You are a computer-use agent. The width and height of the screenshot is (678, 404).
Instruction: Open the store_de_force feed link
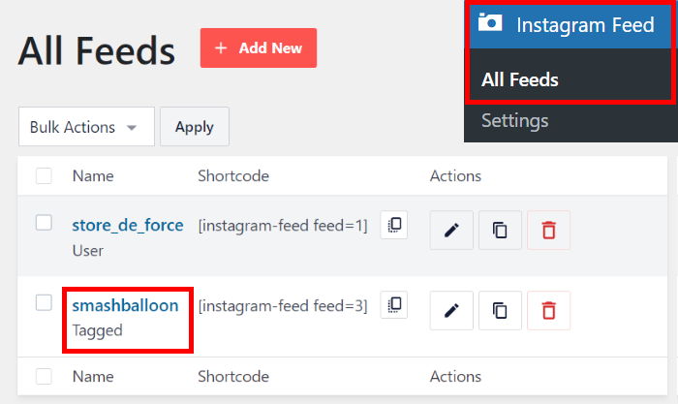tap(127, 225)
